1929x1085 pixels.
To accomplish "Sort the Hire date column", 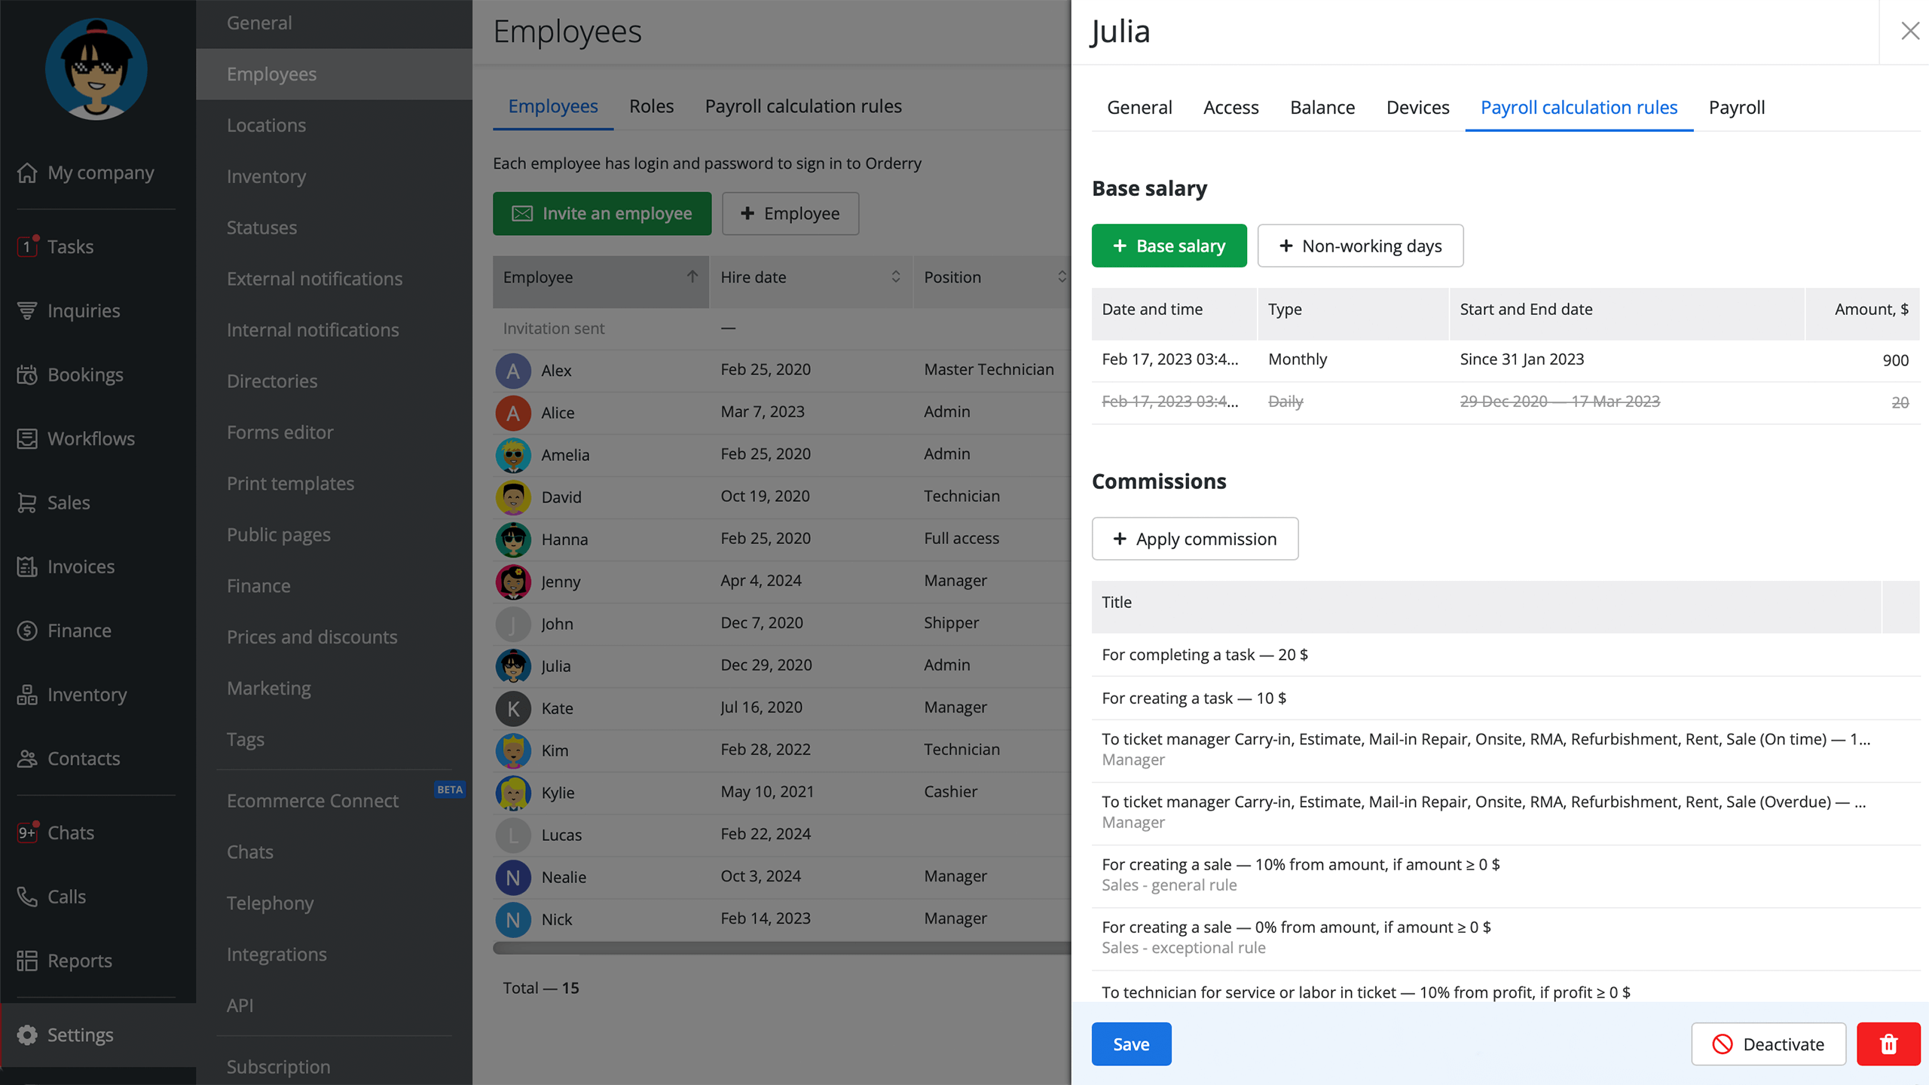I will point(895,277).
